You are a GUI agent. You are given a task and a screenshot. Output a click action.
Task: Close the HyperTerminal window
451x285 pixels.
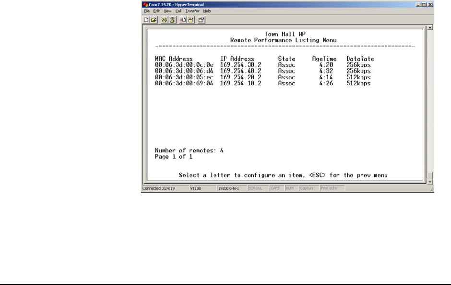click(x=430, y=4)
